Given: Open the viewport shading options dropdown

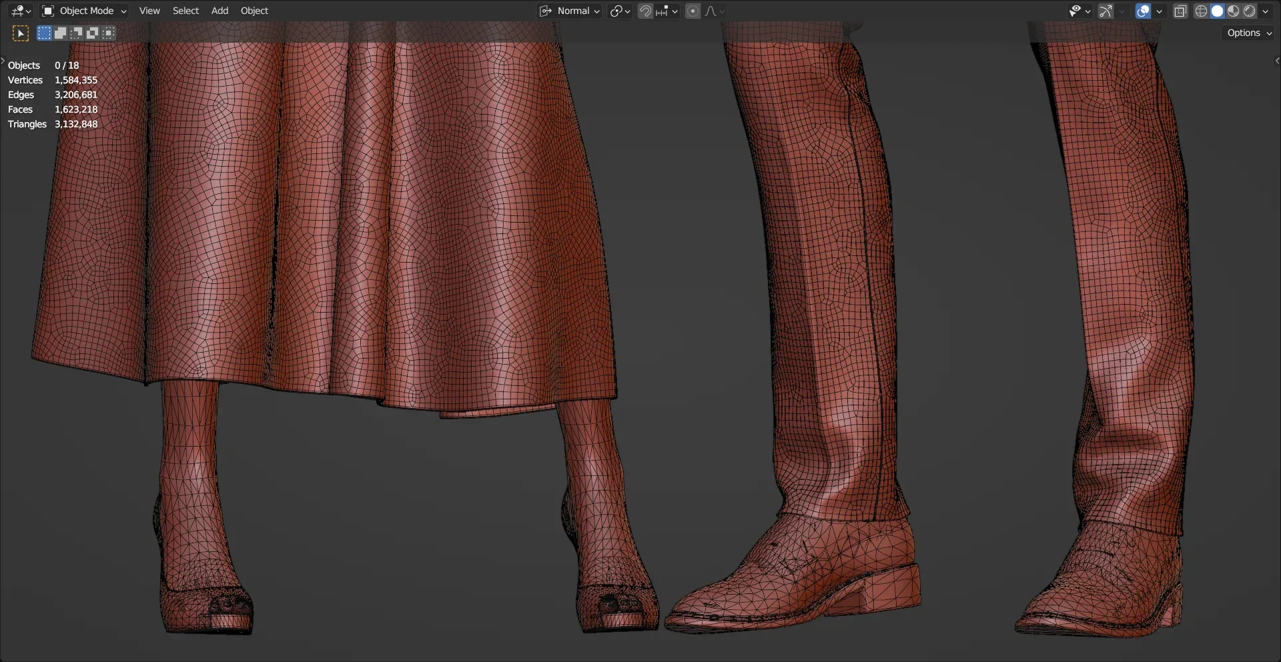Looking at the screenshot, I should [1265, 11].
